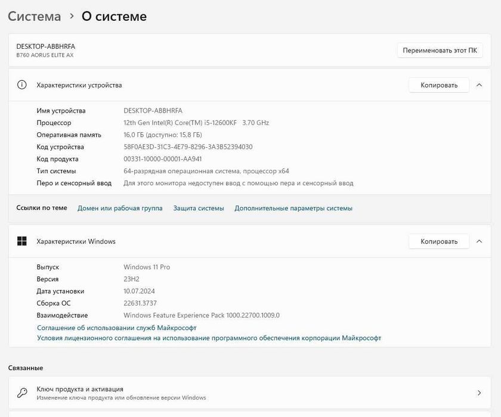Open the Домен или рабочая группа link
The width and height of the screenshot is (501, 417).
pyautogui.click(x=120, y=208)
